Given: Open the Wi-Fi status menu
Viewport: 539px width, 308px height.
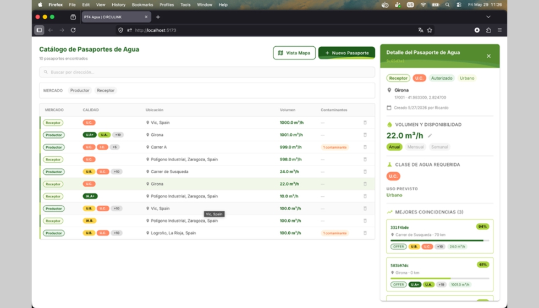Looking at the screenshot, I should point(423,5).
